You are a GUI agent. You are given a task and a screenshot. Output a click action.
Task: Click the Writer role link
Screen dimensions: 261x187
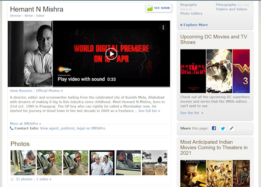click(x=29, y=16)
